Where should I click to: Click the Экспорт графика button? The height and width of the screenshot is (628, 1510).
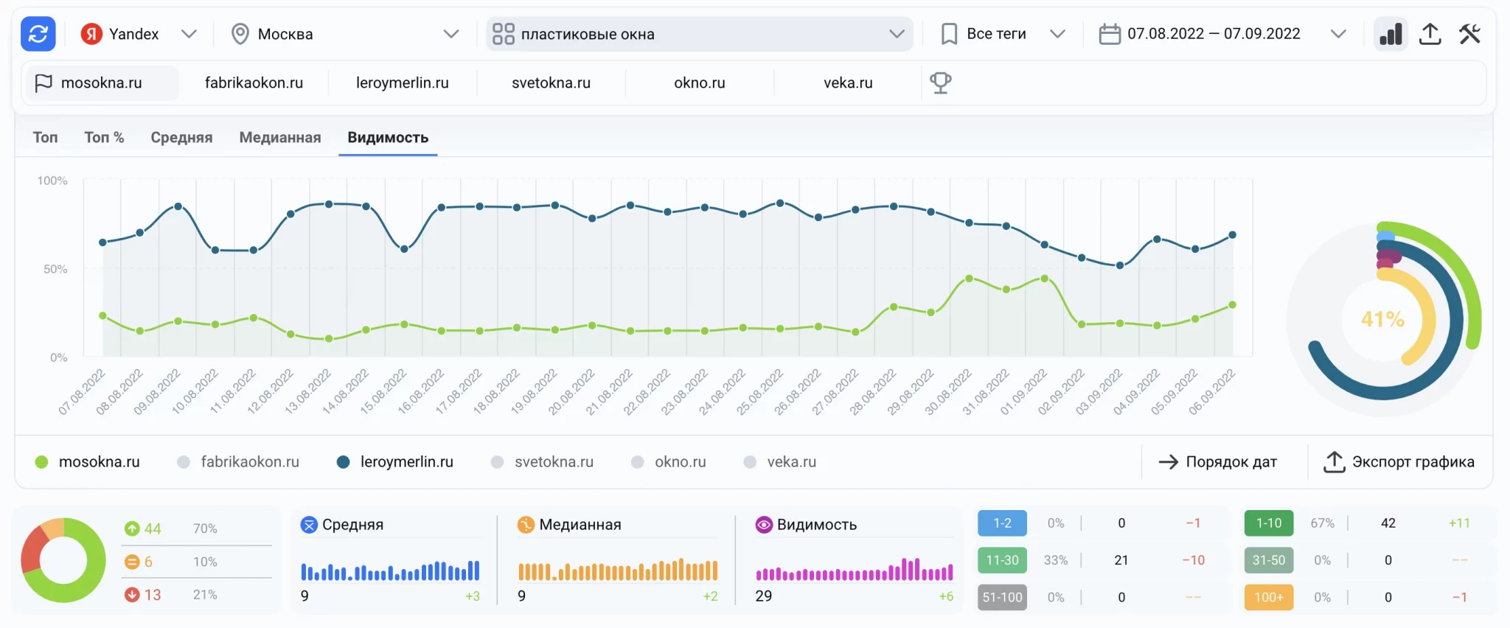[x=1399, y=462]
